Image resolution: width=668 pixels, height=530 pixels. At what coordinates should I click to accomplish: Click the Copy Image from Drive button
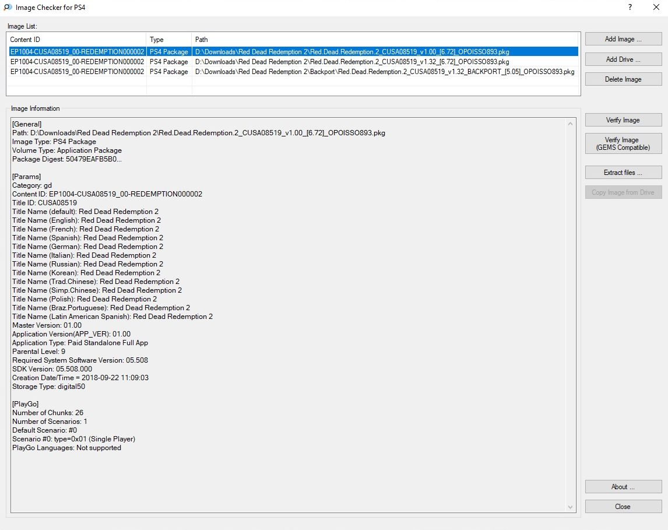(623, 192)
